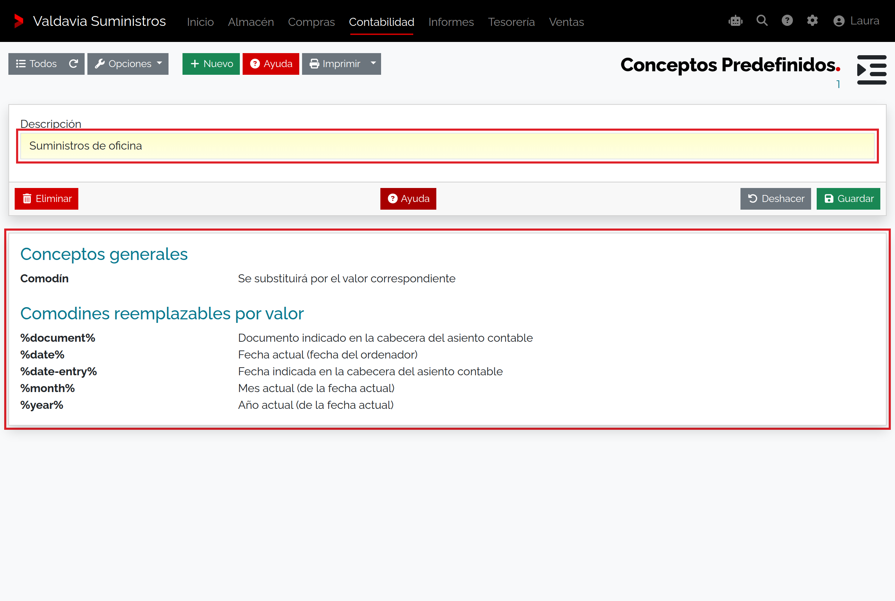Click the %date% wildcard text
Viewport: 895px width, 601px height.
[x=42, y=355]
